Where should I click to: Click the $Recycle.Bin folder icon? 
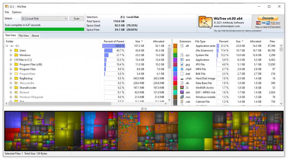pos(16,83)
